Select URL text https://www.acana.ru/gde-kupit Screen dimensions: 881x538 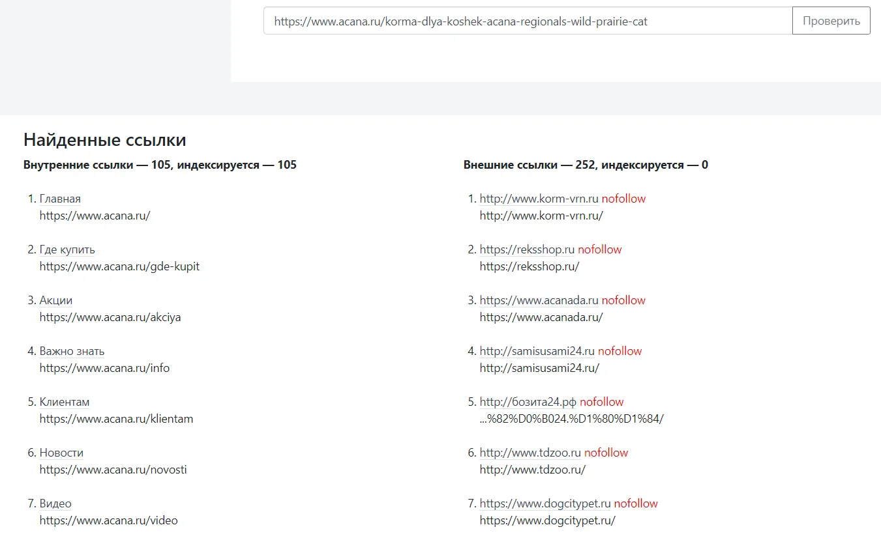click(x=119, y=266)
